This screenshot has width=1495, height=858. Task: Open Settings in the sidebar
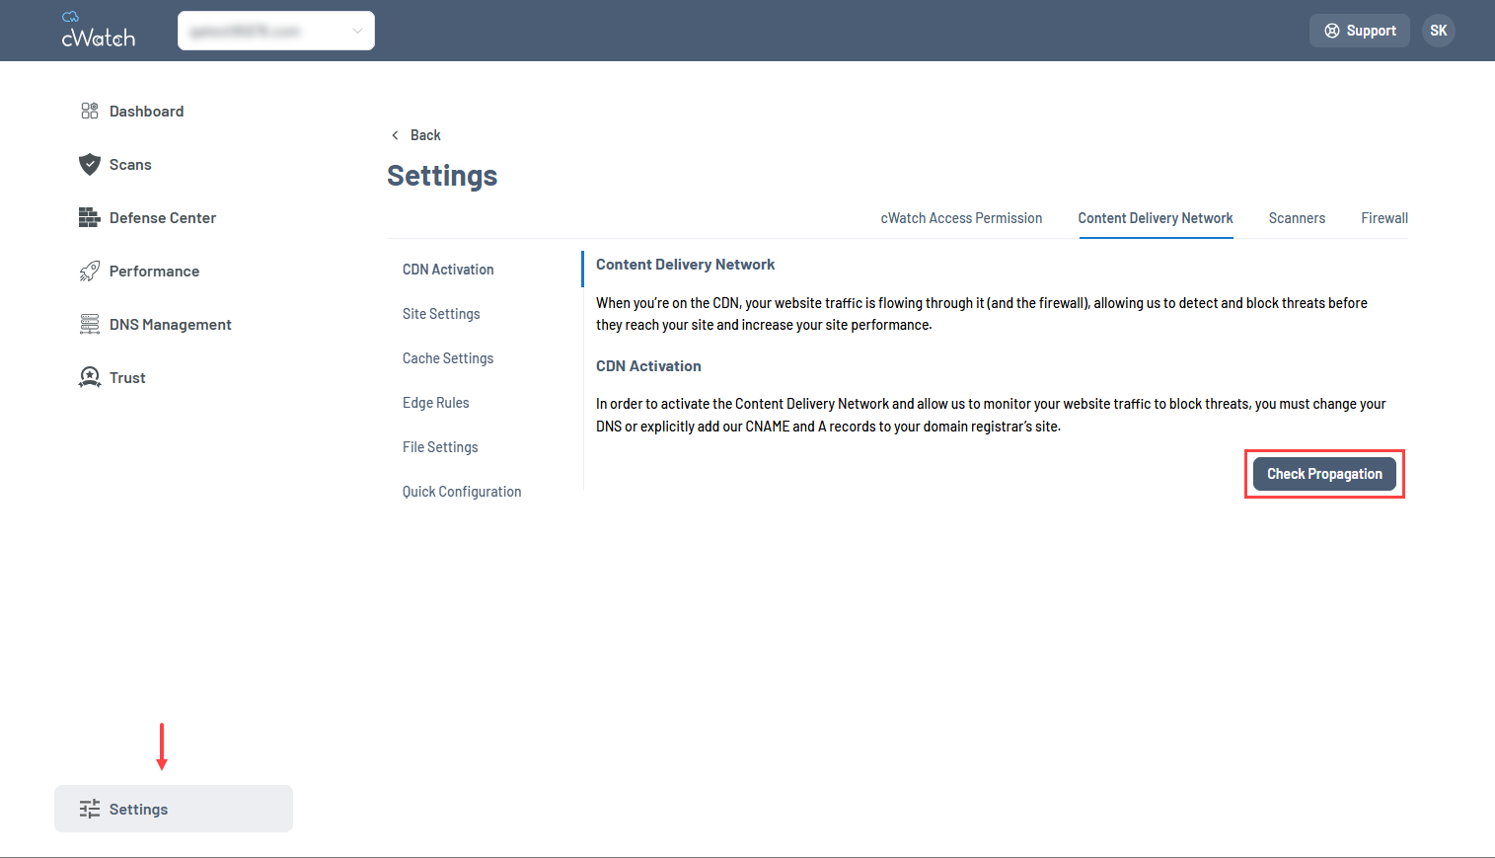pyautogui.click(x=174, y=809)
